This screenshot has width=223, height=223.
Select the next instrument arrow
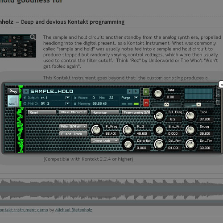coord(136,91)
